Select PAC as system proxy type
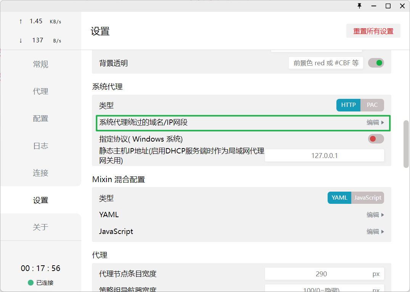 click(372, 105)
